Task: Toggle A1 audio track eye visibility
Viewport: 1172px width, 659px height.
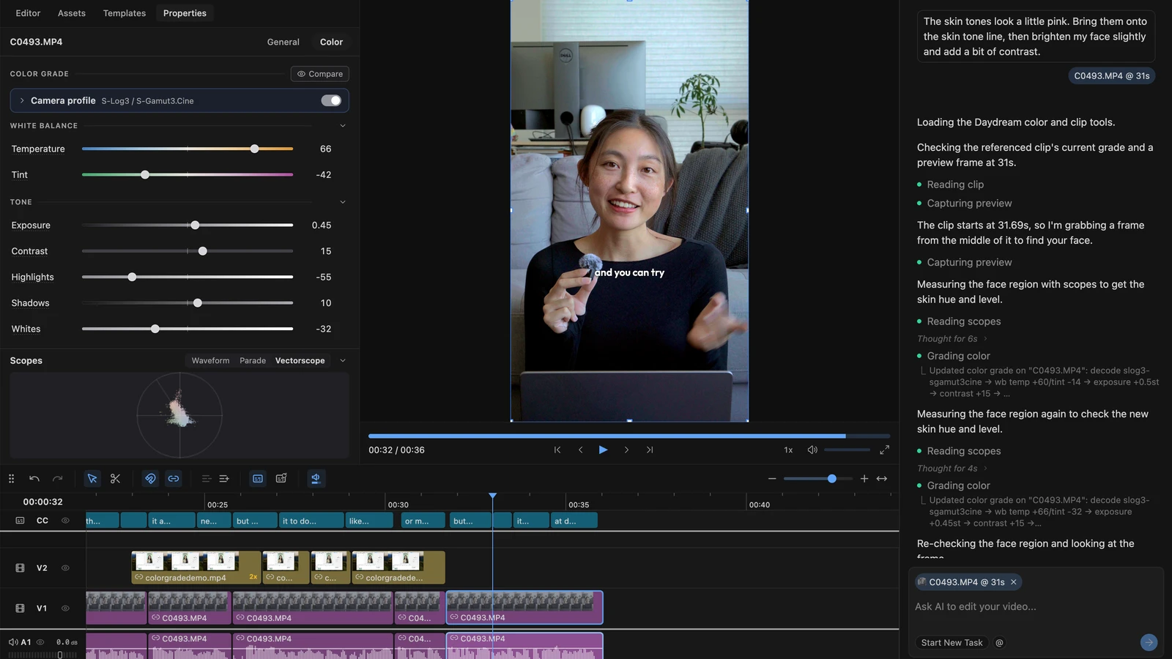Action: pyautogui.click(x=40, y=642)
